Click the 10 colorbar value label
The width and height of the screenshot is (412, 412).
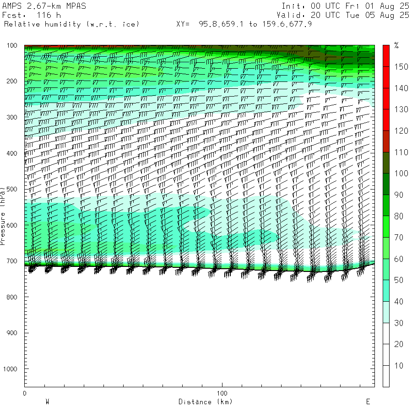click(x=399, y=365)
